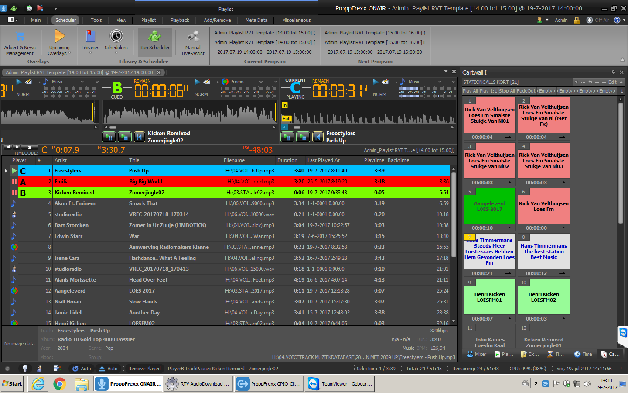The width and height of the screenshot is (628, 393).
Task: Toggle the Cartwall Play 1:1 mode
Action: (488, 91)
